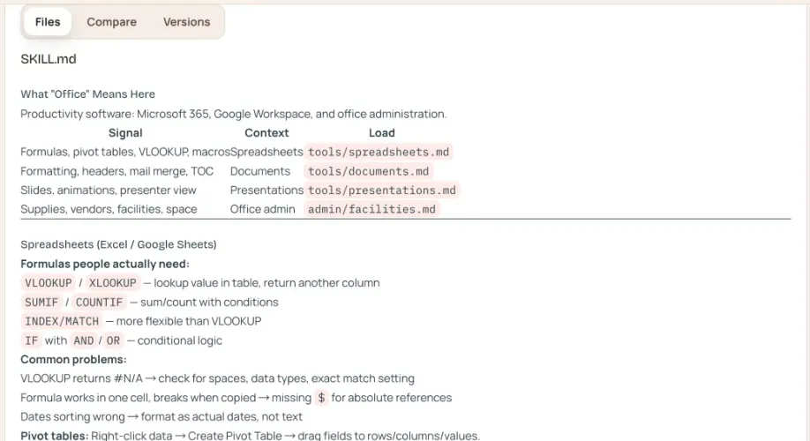Click the Spreadsheets (Excel / Google Sheets) heading

[118, 244]
